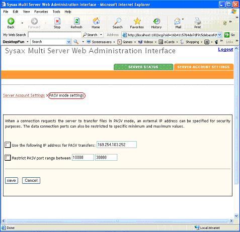Open the Videos toolbar item
The width and height of the screenshot is (240, 232).
tap(145, 42)
